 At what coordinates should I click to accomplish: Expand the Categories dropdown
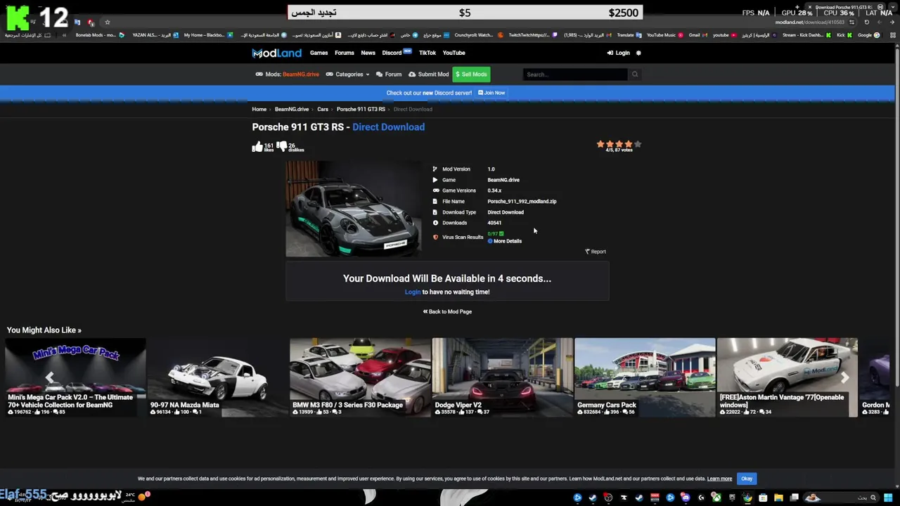tap(348, 74)
